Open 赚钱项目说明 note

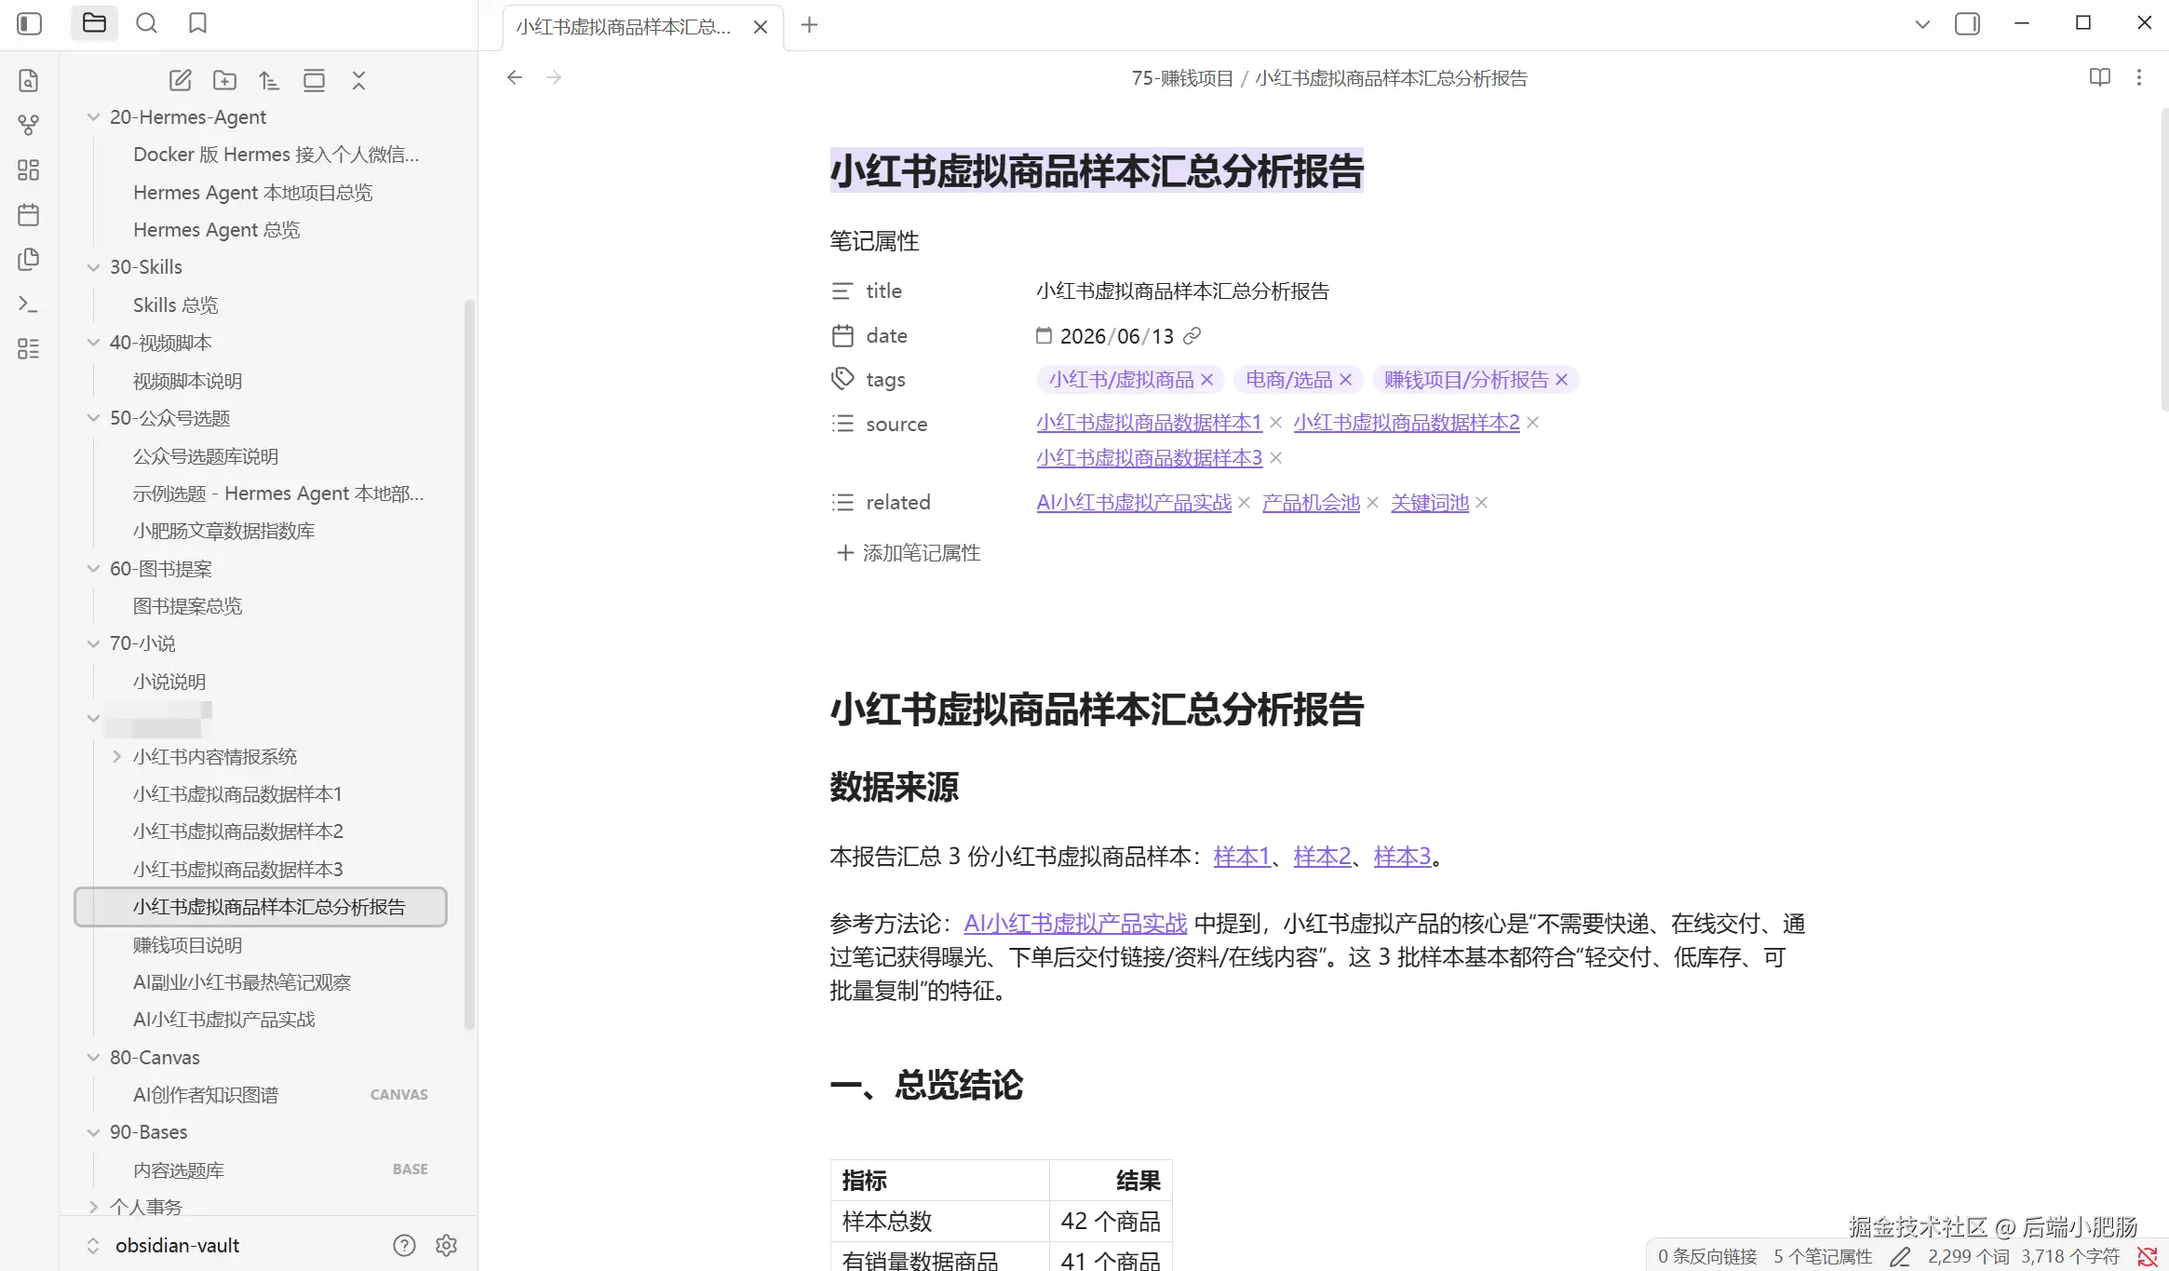187,945
